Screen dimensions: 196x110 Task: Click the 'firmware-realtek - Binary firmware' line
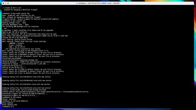30,19
